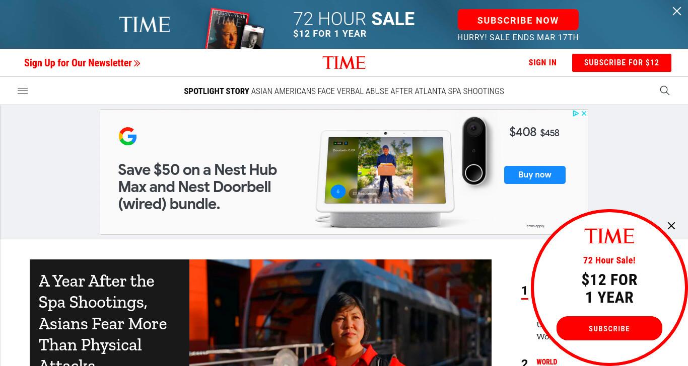Click the Subscribe button in popup
Viewport: 688px width, 366px height.
coord(609,328)
